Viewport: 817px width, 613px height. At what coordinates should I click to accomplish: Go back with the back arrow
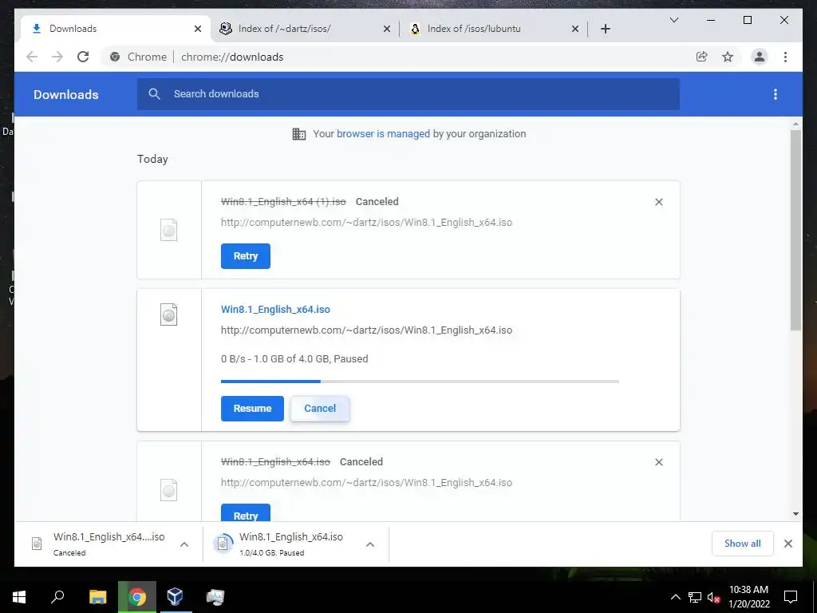[x=32, y=57]
